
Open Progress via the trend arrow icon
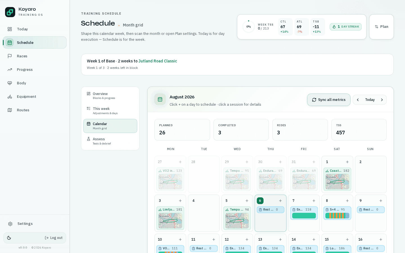click(x=10, y=69)
